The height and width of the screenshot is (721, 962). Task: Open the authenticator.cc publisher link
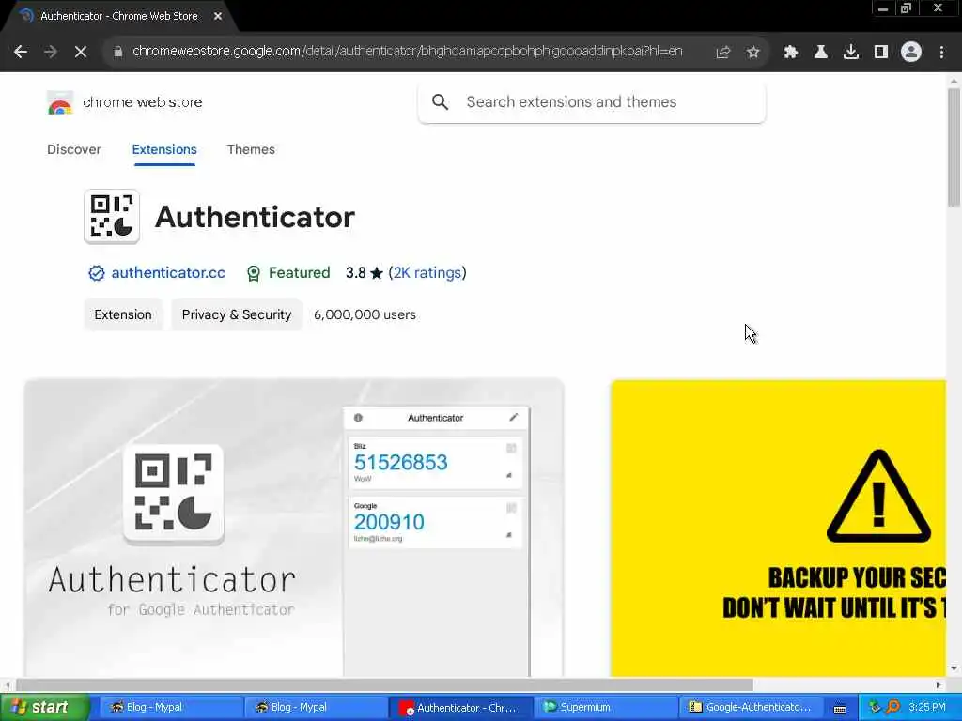tap(168, 273)
